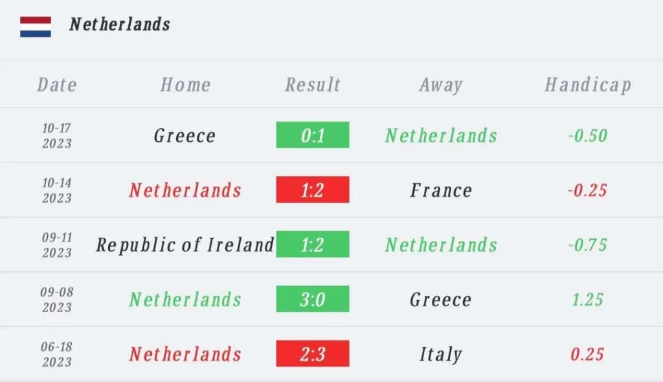Click the Netherlands flag icon

[x=36, y=27]
